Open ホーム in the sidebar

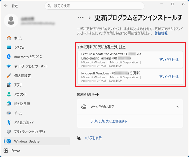(x=37, y=38)
